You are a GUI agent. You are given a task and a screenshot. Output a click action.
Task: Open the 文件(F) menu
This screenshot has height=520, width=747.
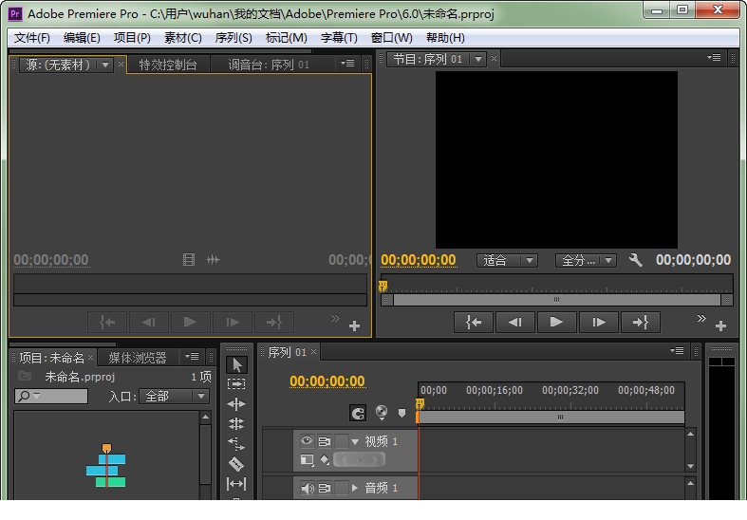[x=32, y=38]
